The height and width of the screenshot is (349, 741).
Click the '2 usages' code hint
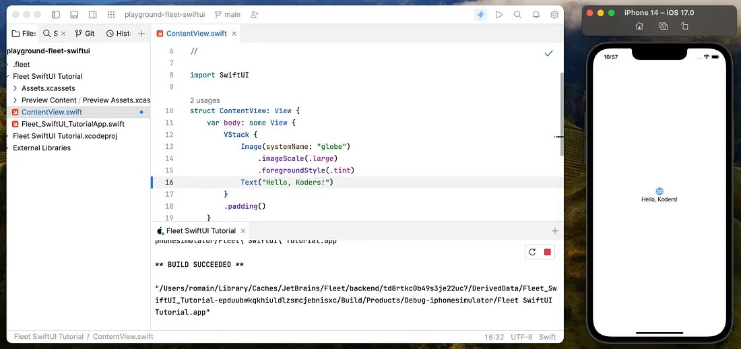click(205, 100)
